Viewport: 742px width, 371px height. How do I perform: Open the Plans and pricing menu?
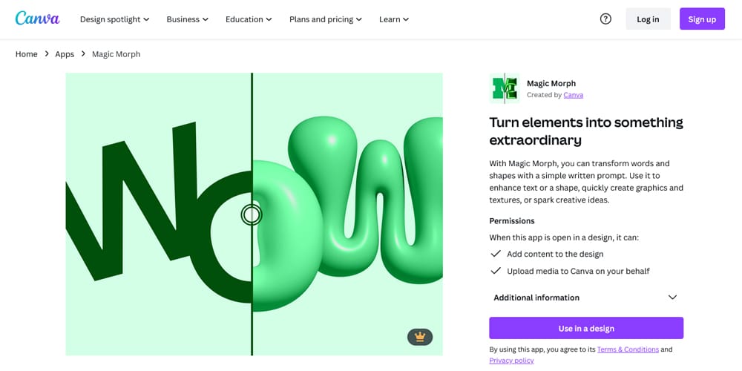[325, 19]
